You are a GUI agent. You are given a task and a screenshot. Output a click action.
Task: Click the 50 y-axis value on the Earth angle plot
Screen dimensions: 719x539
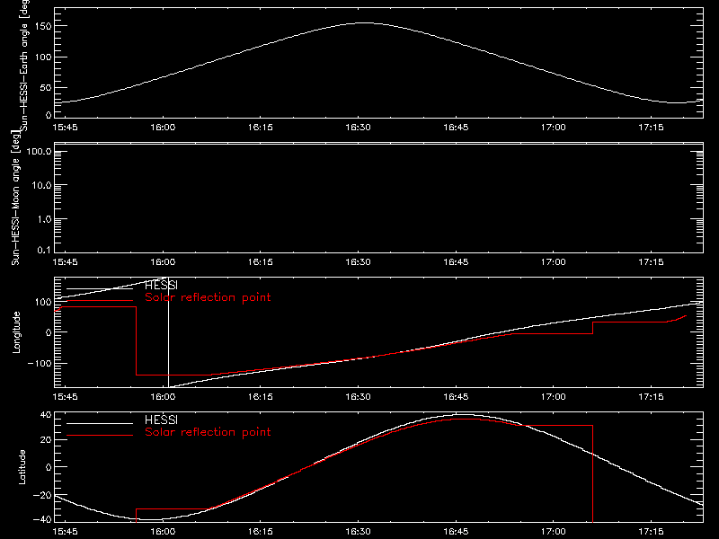click(46, 87)
